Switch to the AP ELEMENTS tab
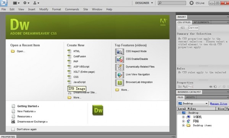 pos(202,22)
